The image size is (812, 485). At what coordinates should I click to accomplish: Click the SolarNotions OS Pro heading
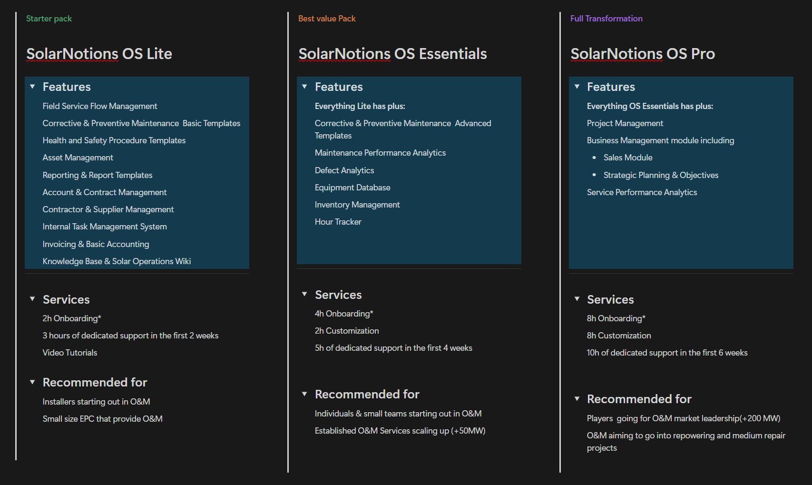click(643, 54)
